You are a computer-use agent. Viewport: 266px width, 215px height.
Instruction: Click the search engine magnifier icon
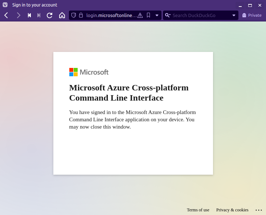click(x=168, y=15)
